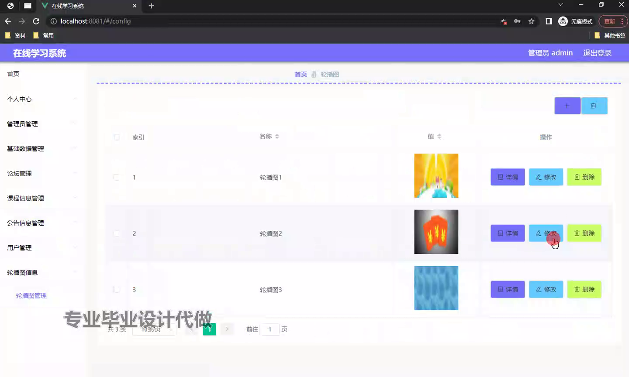The width and height of the screenshot is (629, 377).
Task: Click the 轮播图2 red envelope thumbnail
Action: click(436, 232)
